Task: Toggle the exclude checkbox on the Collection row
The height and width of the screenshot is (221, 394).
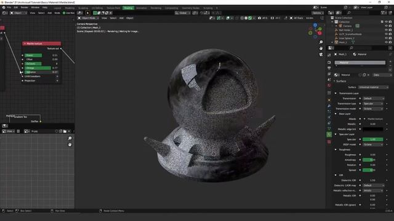Action: 382,22
